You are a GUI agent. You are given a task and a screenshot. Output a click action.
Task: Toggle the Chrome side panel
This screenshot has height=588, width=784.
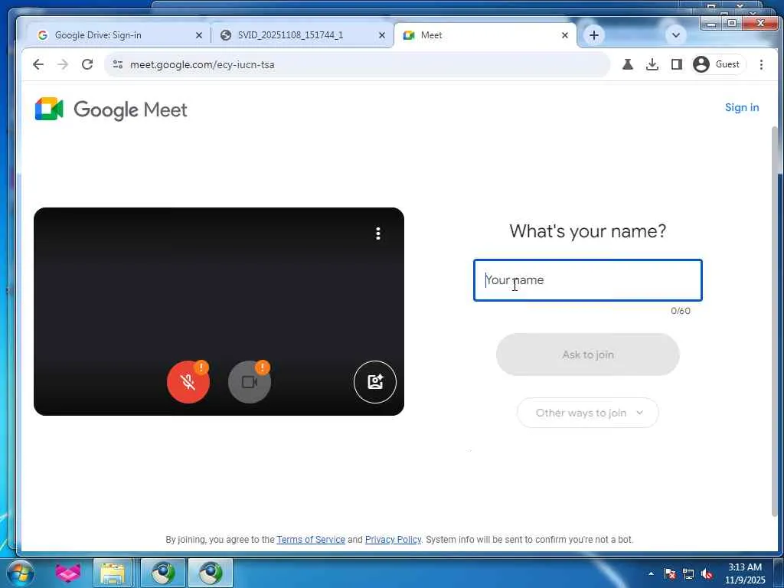click(x=677, y=64)
